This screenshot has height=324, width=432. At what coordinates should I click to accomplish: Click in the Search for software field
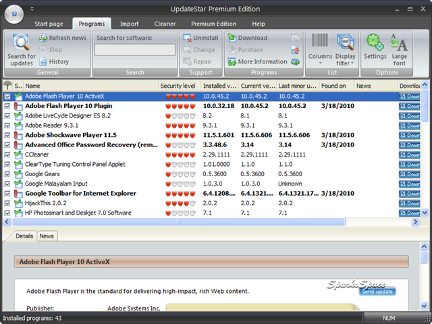pyautogui.click(x=135, y=50)
